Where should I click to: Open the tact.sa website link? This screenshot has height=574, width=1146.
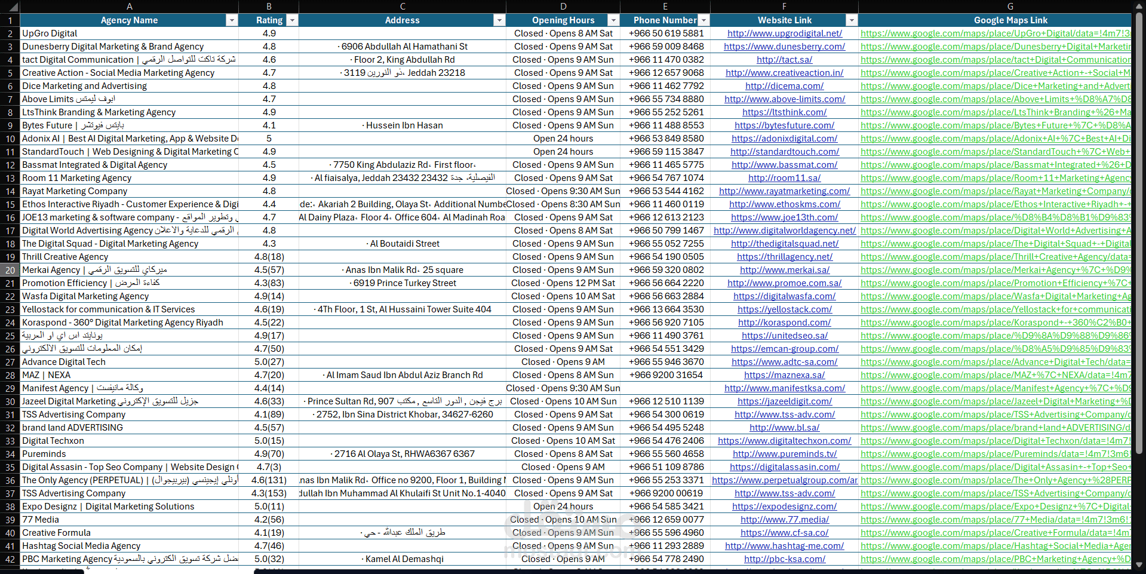pos(785,60)
